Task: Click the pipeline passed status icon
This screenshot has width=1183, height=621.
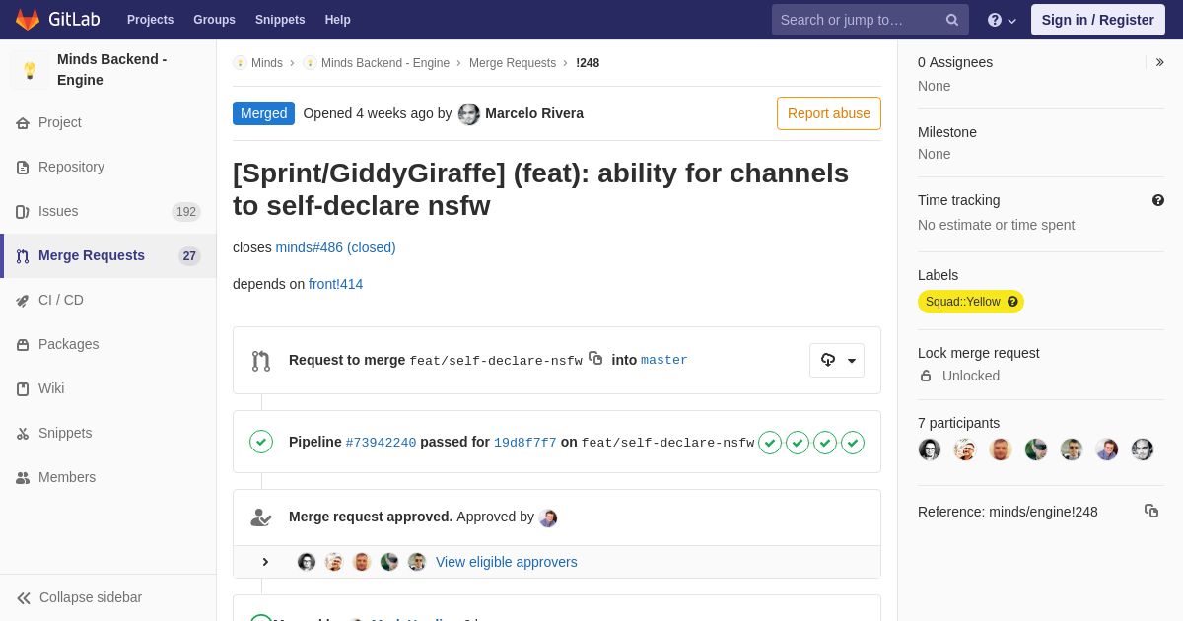Action: [261, 442]
